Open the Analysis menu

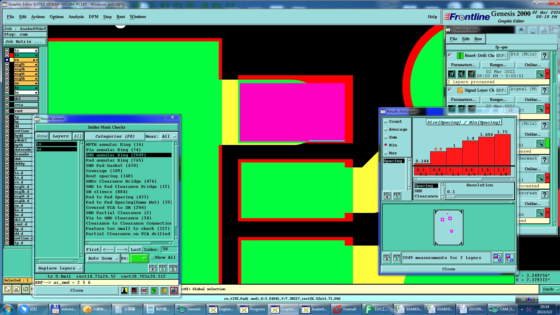coord(76,17)
